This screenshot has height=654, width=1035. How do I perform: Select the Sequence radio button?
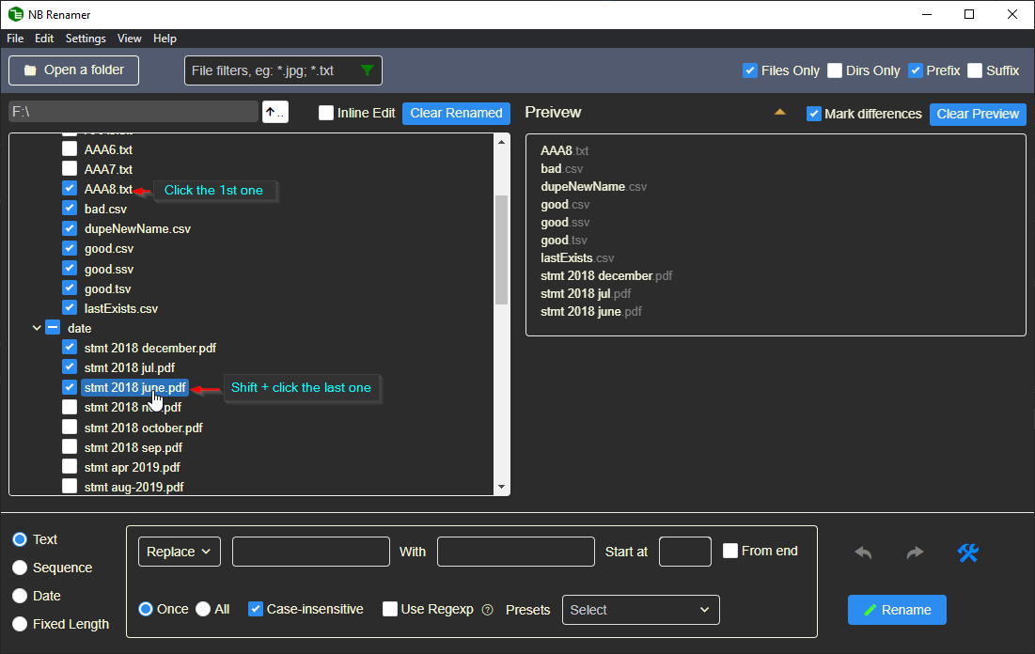19,568
